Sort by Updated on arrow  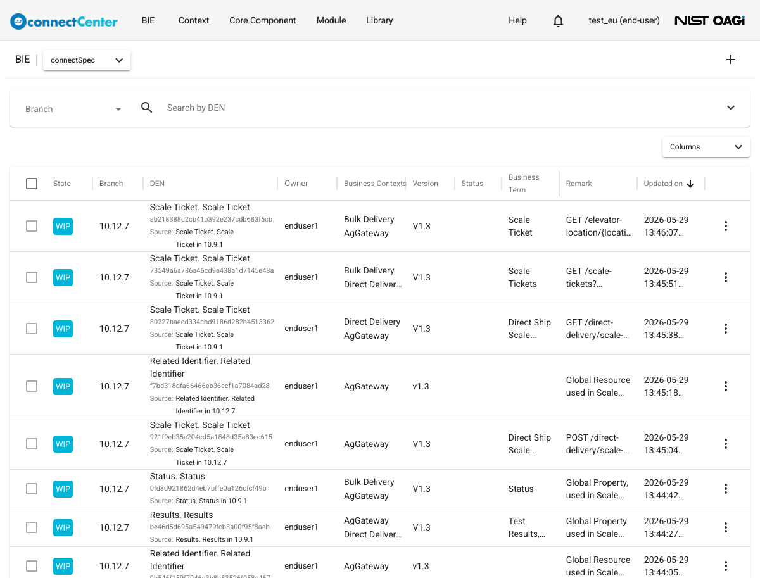(x=690, y=184)
